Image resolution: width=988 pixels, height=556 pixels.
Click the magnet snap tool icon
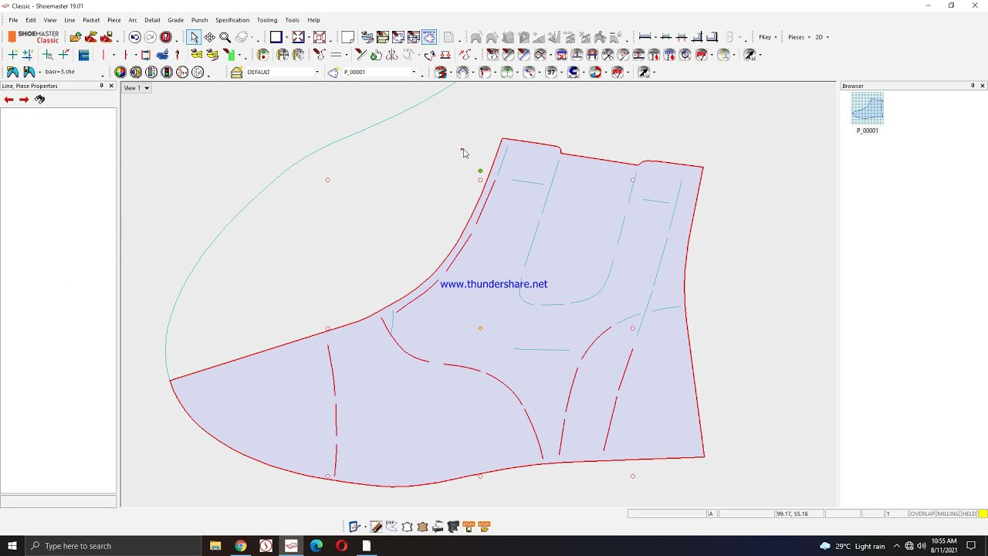click(x=574, y=72)
